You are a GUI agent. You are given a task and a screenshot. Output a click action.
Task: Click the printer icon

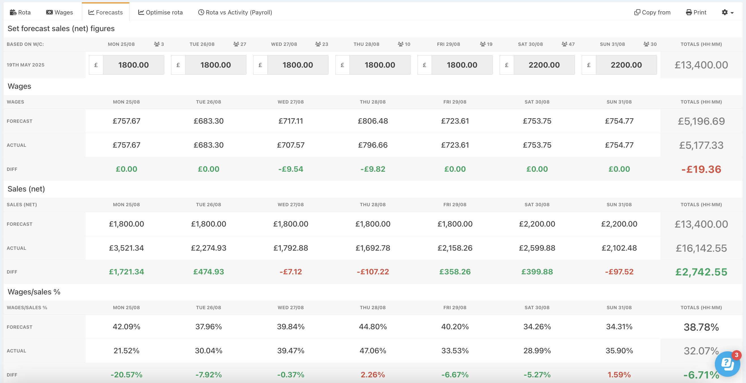689,12
